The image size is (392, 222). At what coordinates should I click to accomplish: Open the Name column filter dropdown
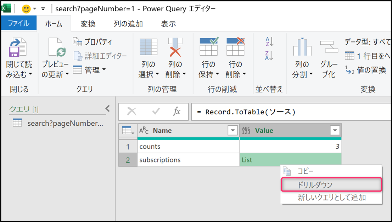pos(233,130)
